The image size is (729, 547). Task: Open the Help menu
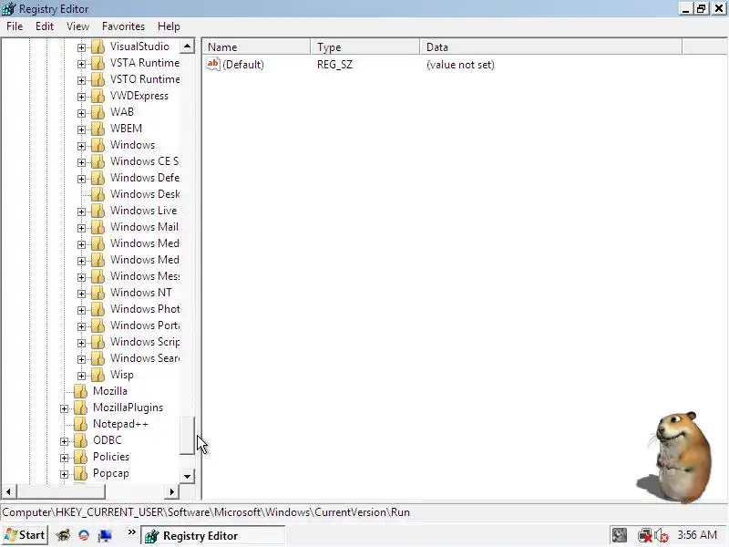[x=169, y=26]
